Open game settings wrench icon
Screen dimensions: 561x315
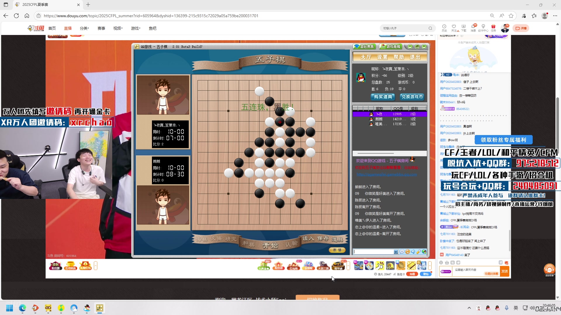point(418,252)
